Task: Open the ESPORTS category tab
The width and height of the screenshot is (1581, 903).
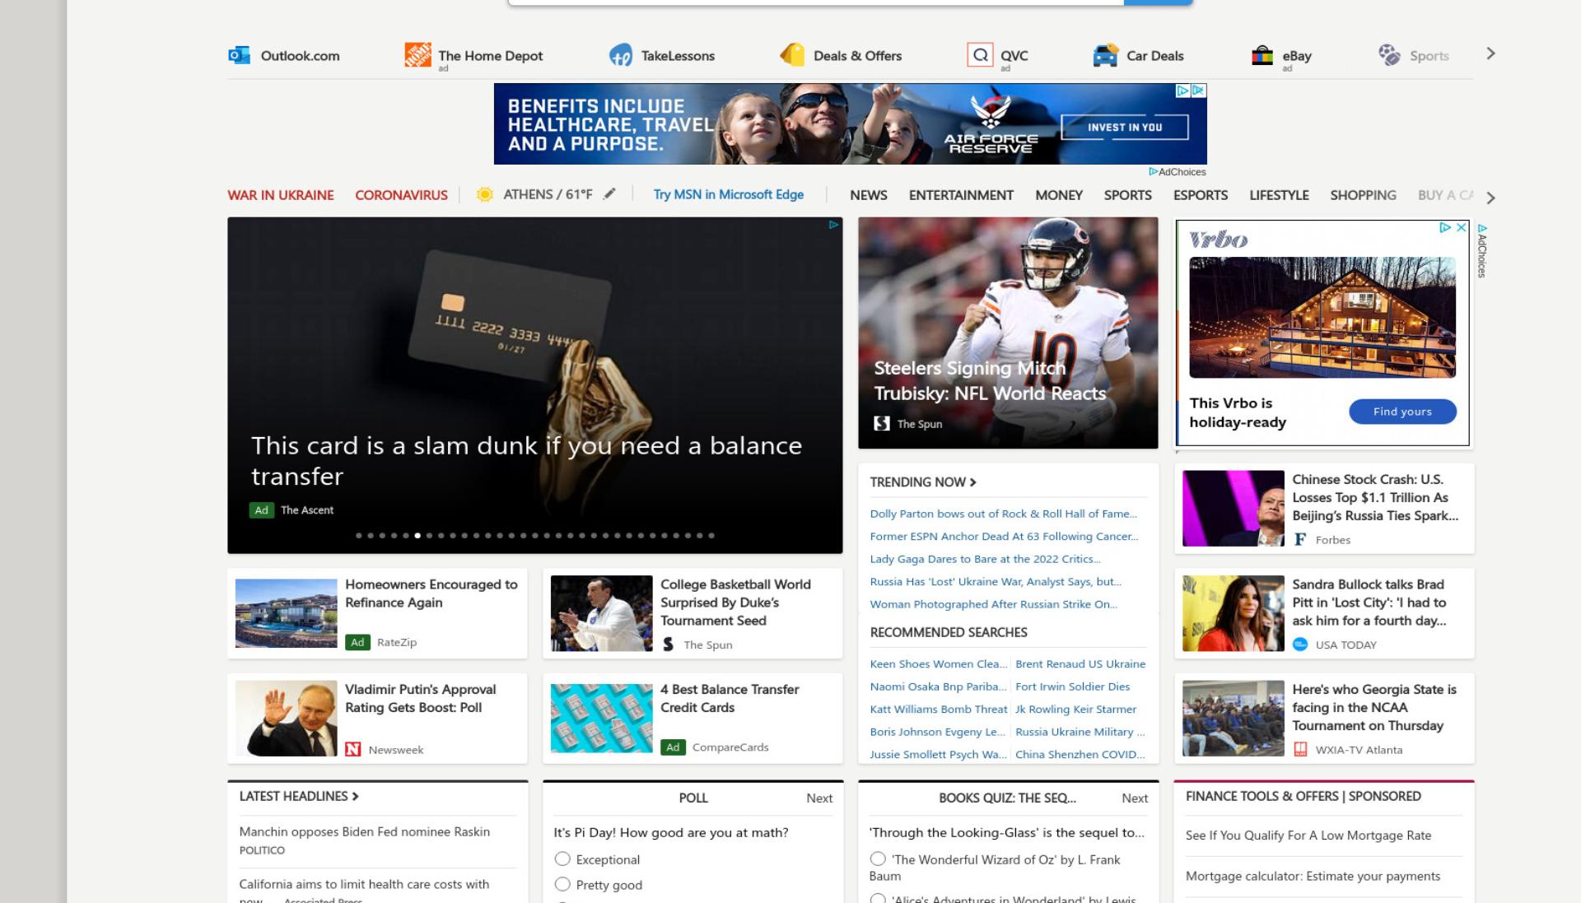Action: pos(1201,195)
